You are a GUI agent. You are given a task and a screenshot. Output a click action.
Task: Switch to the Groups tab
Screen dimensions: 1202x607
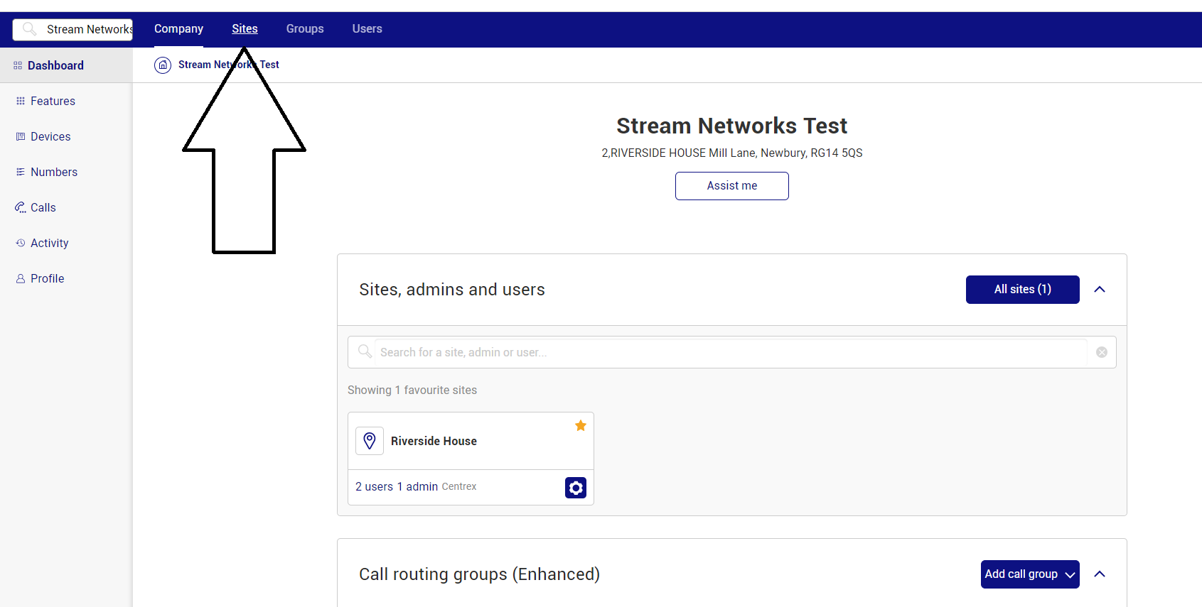coord(305,29)
